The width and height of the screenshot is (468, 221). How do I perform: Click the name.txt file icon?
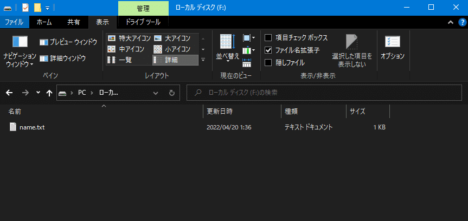(12, 127)
